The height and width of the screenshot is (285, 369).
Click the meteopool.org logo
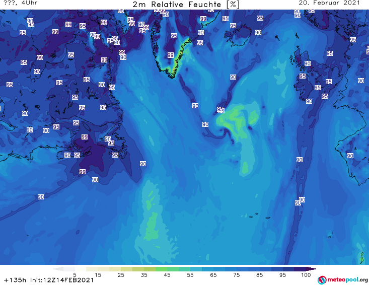point(343,280)
